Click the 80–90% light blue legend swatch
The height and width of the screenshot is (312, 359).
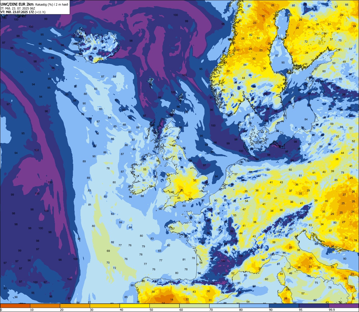coord(254,306)
